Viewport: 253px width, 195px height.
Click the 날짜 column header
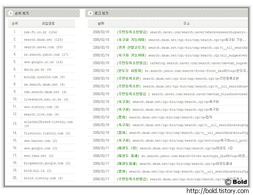[101, 24]
